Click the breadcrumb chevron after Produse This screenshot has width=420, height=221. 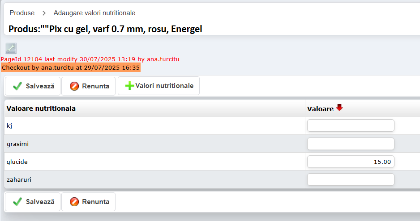click(x=44, y=13)
